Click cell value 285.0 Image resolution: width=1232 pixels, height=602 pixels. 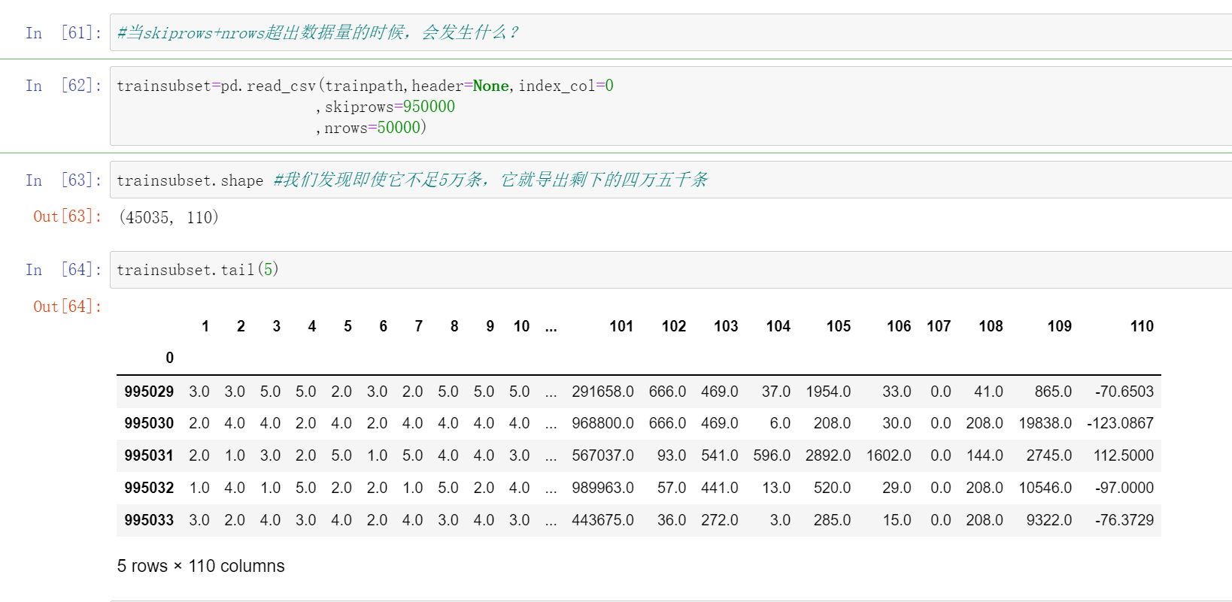coord(832,520)
